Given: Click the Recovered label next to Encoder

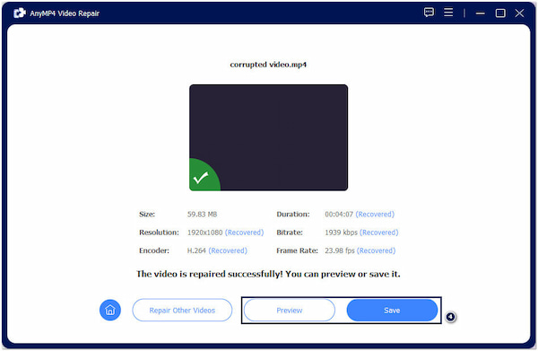Looking at the screenshot, I should 228,250.
